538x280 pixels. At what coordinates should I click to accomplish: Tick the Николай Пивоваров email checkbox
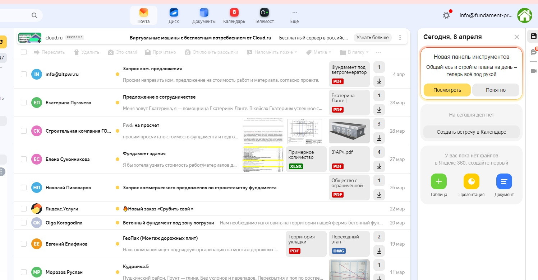[24, 188]
